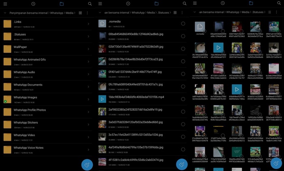Open the .Links folder icon
Viewport: 284px width, 171px height.
click(7, 24)
